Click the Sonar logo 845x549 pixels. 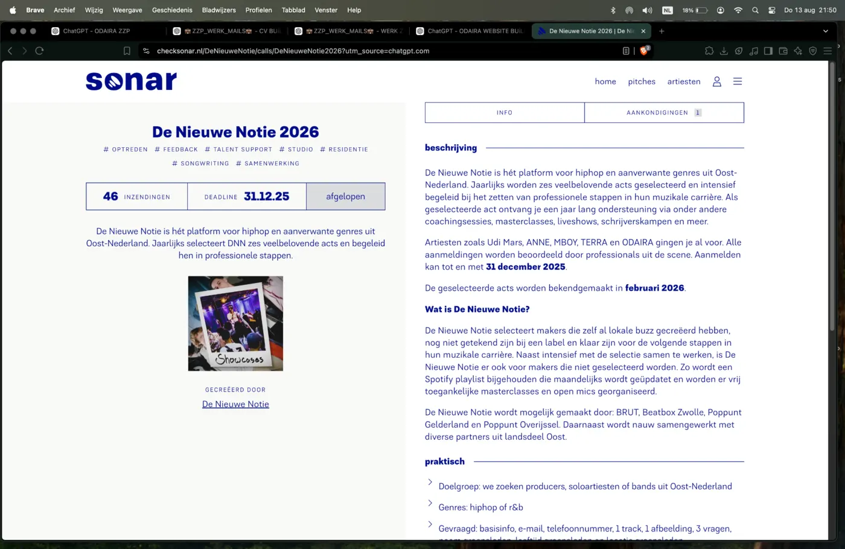pos(132,81)
